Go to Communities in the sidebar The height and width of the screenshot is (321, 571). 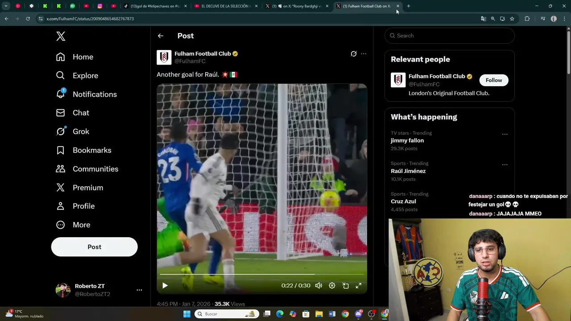coord(87,169)
